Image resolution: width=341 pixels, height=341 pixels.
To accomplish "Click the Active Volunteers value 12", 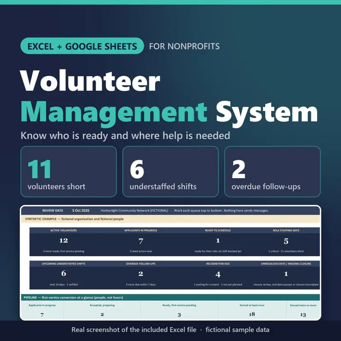I will point(64,240).
